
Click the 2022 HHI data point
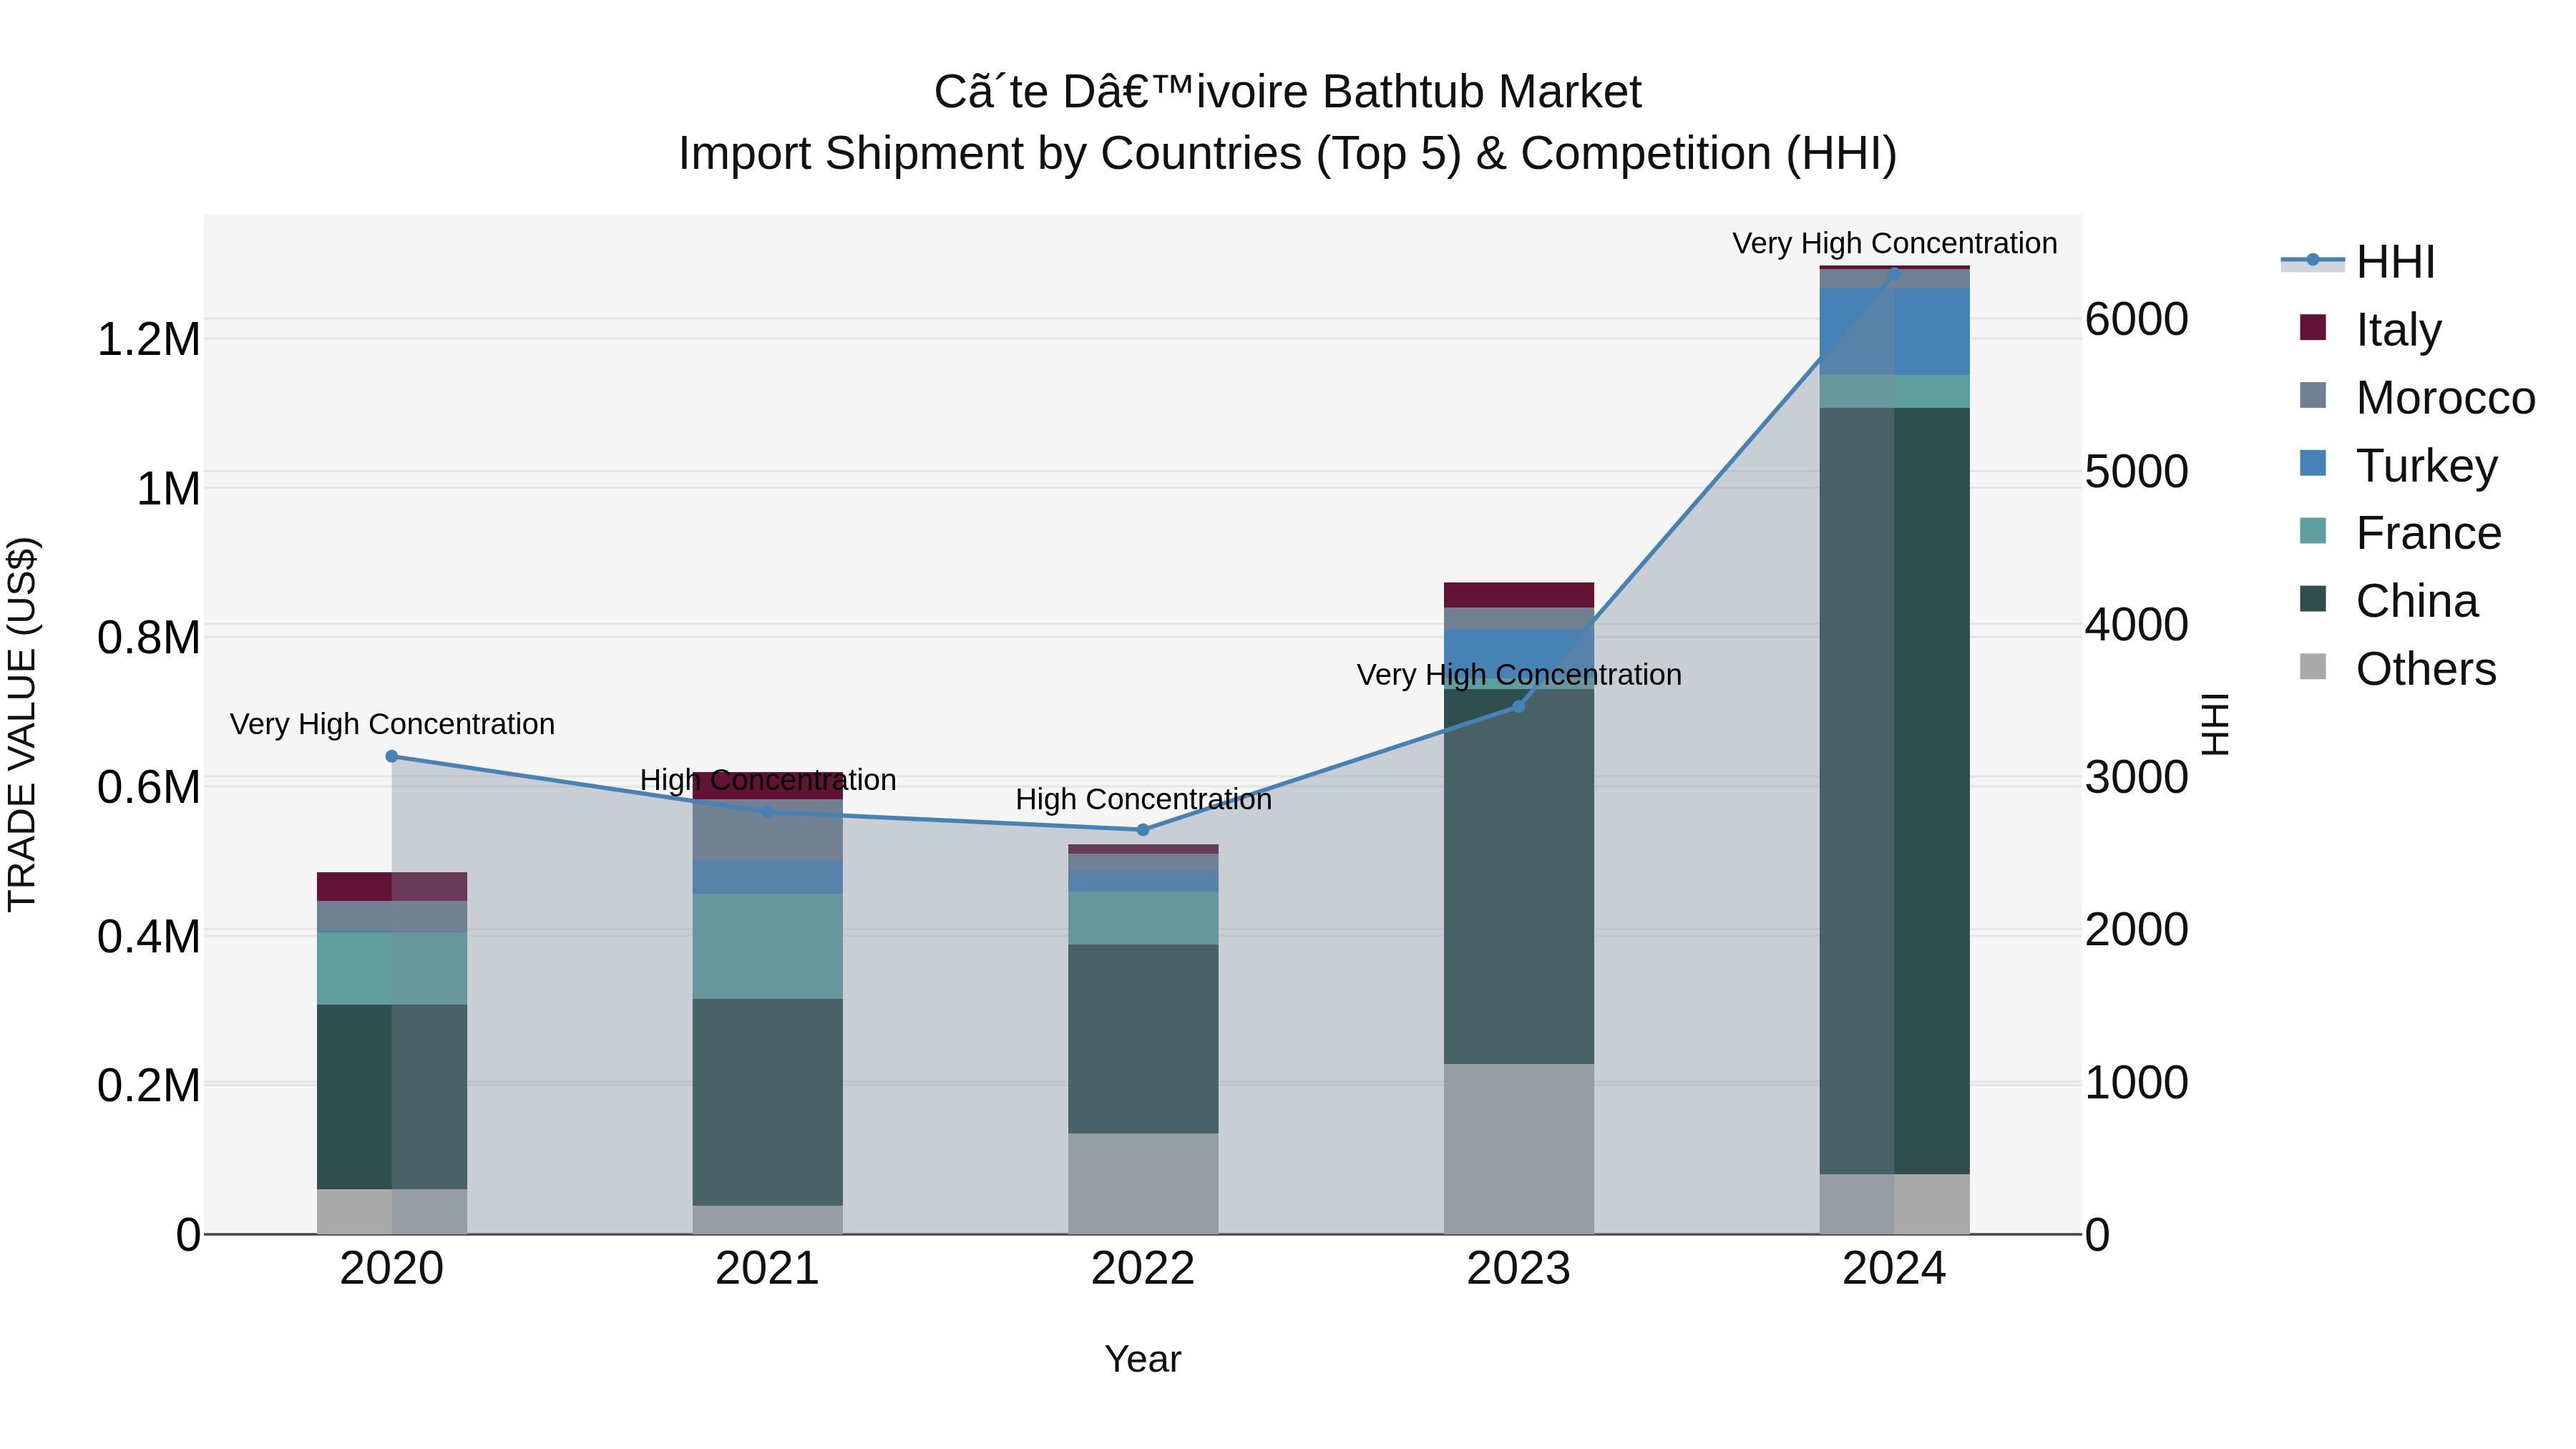pos(1143,830)
